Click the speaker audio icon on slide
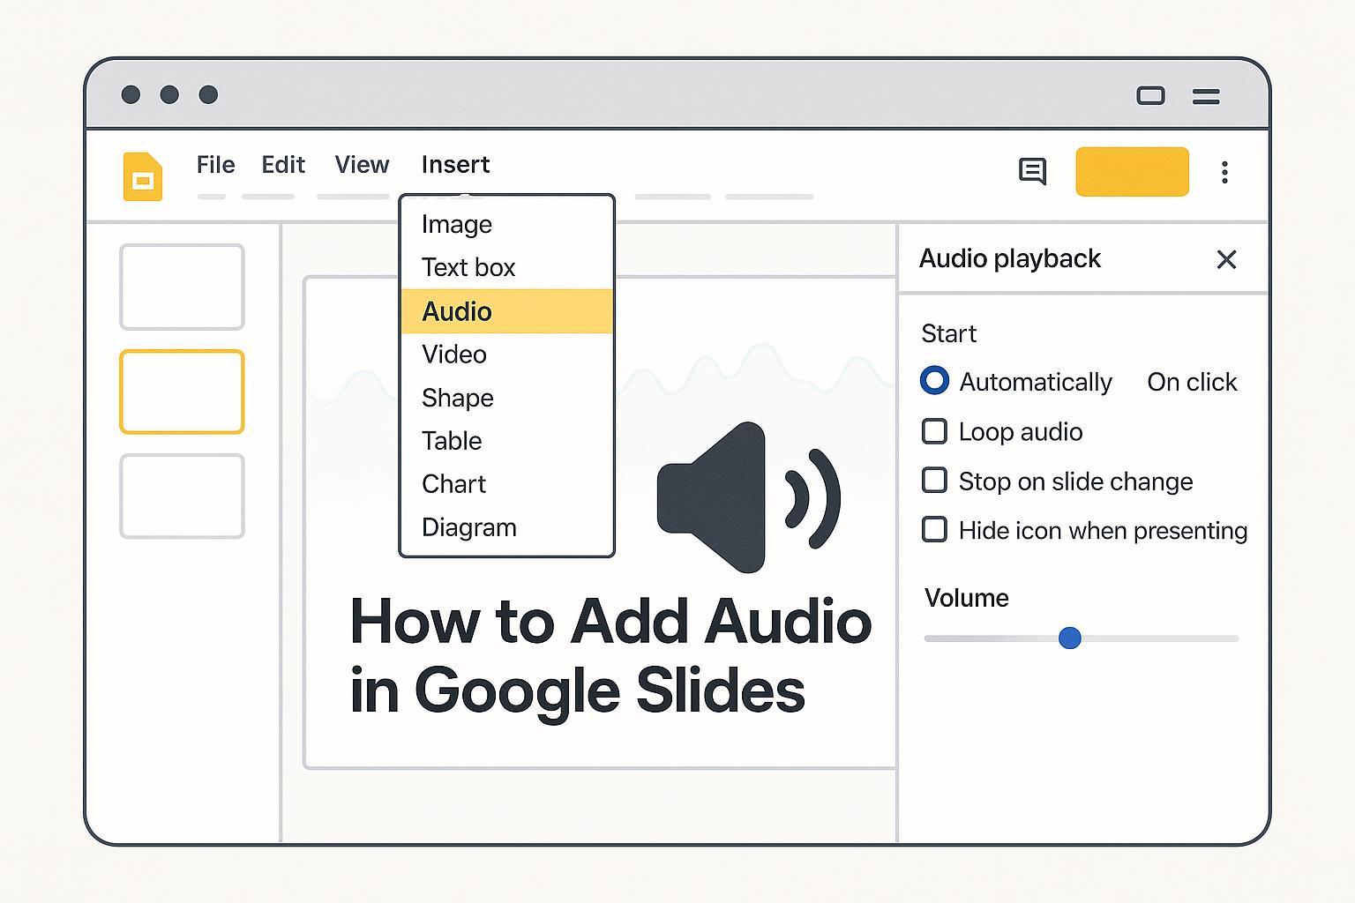 [x=748, y=497]
